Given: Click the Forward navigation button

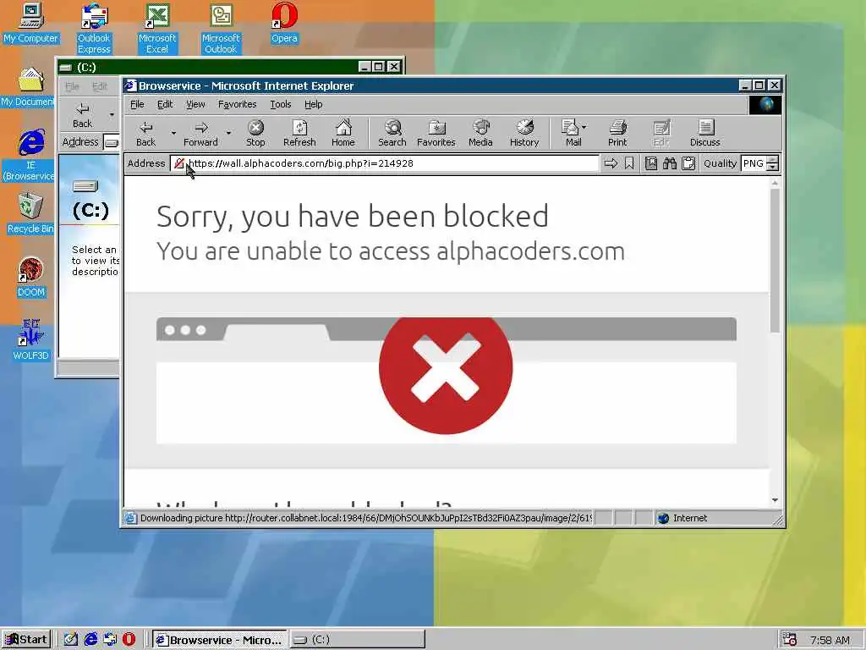Looking at the screenshot, I should pos(200,134).
